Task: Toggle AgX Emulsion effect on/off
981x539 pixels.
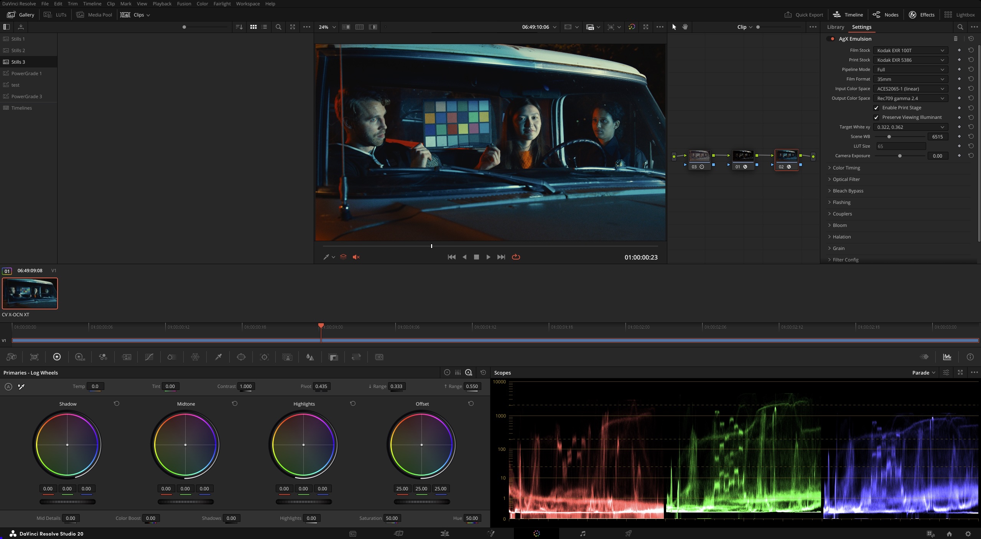Action: coord(831,39)
